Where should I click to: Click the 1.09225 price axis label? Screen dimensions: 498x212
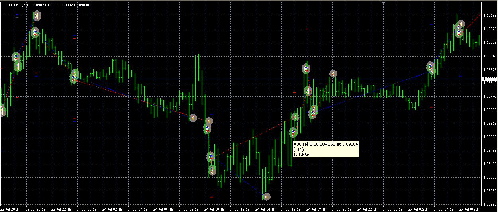(x=489, y=204)
